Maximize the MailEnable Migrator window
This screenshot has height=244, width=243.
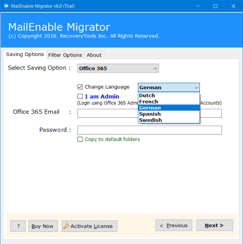pos(215,6)
